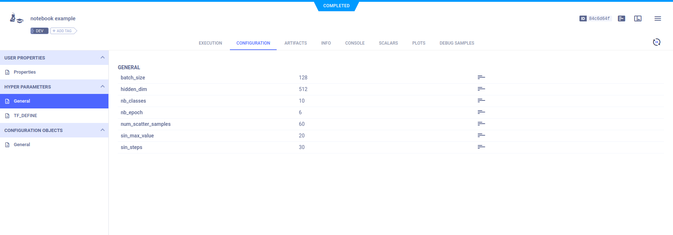Viewport: 673px width, 235px height.
Task: Toggle the auto-refresh icon
Action: coord(656,42)
